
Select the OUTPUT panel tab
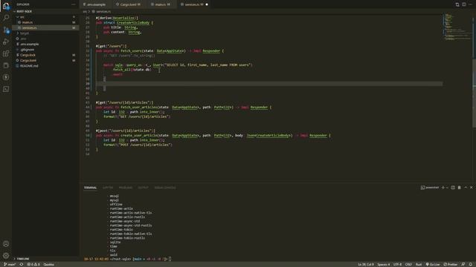point(143,188)
